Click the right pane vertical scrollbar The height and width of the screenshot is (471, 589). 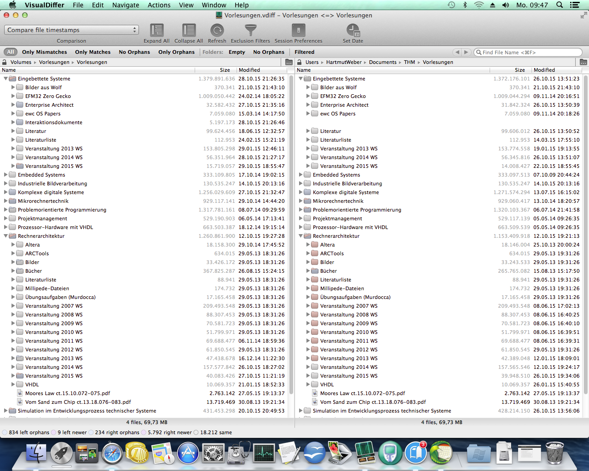pyautogui.click(x=585, y=235)
